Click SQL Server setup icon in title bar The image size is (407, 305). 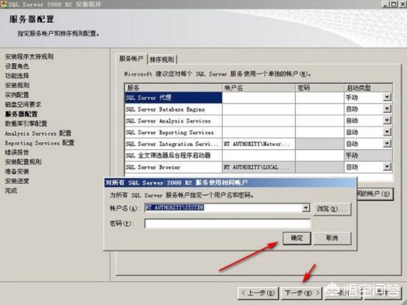pyautogui.click(x=3, y=4)
